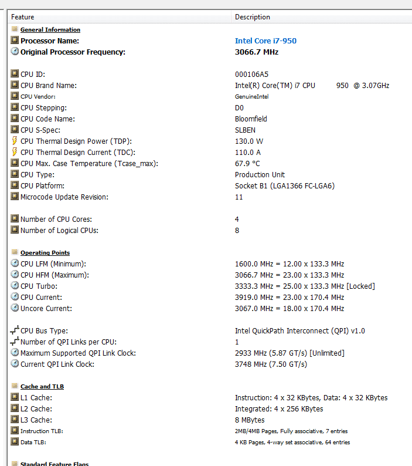The width and height of the screenshot is (412, 466).
Task: Select the '1600.0 MHz = 12.00 x 133.3 MHz' value
Action: (290, 264)
